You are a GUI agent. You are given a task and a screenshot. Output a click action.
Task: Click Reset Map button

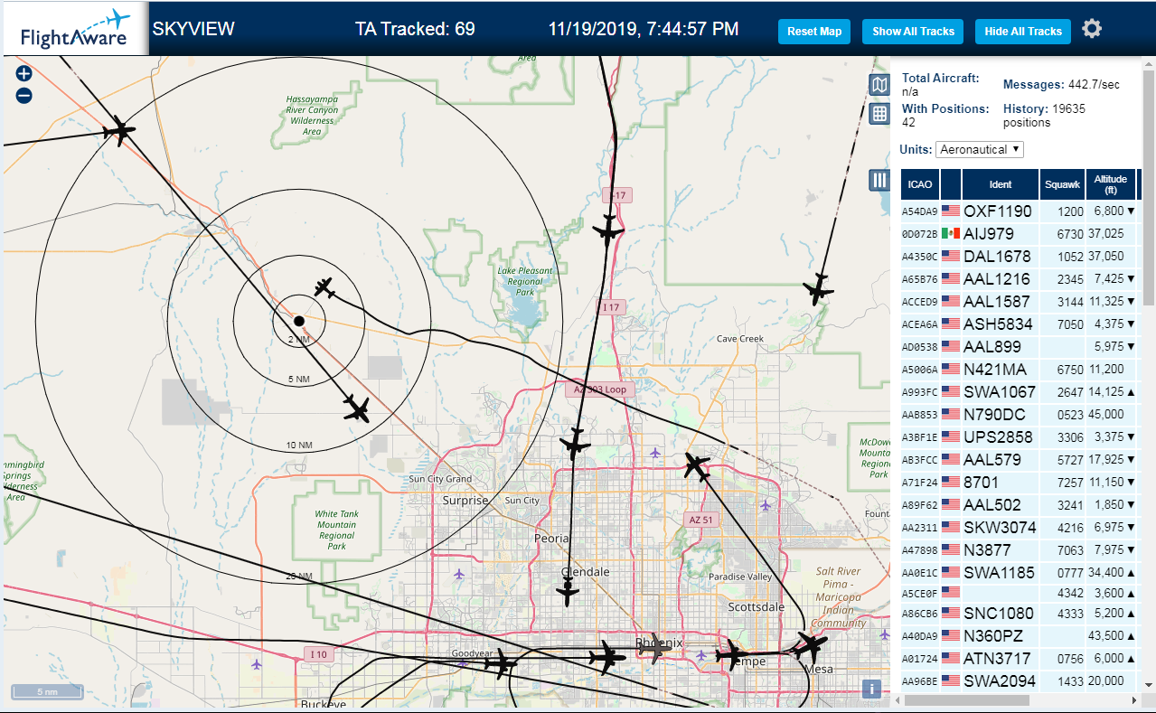click(x=814, y=31)
